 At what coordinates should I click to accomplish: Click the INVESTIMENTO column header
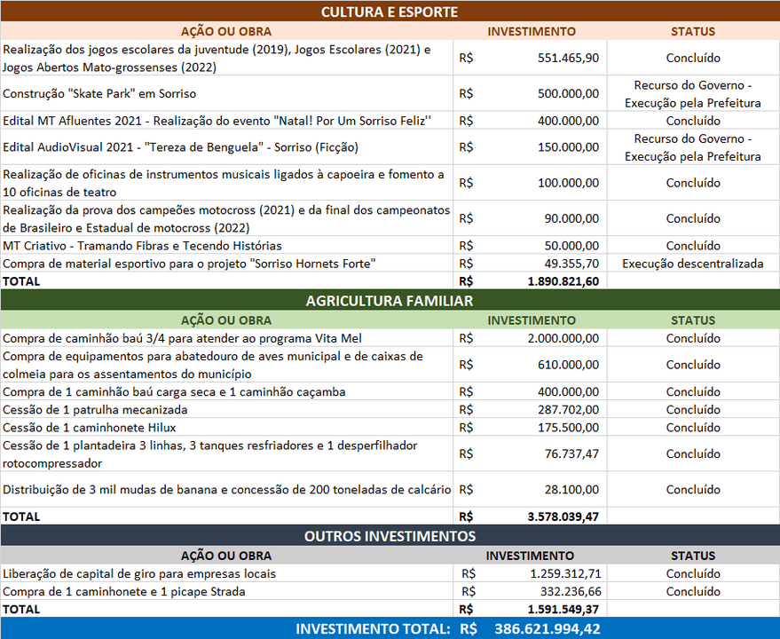[530, 31]
